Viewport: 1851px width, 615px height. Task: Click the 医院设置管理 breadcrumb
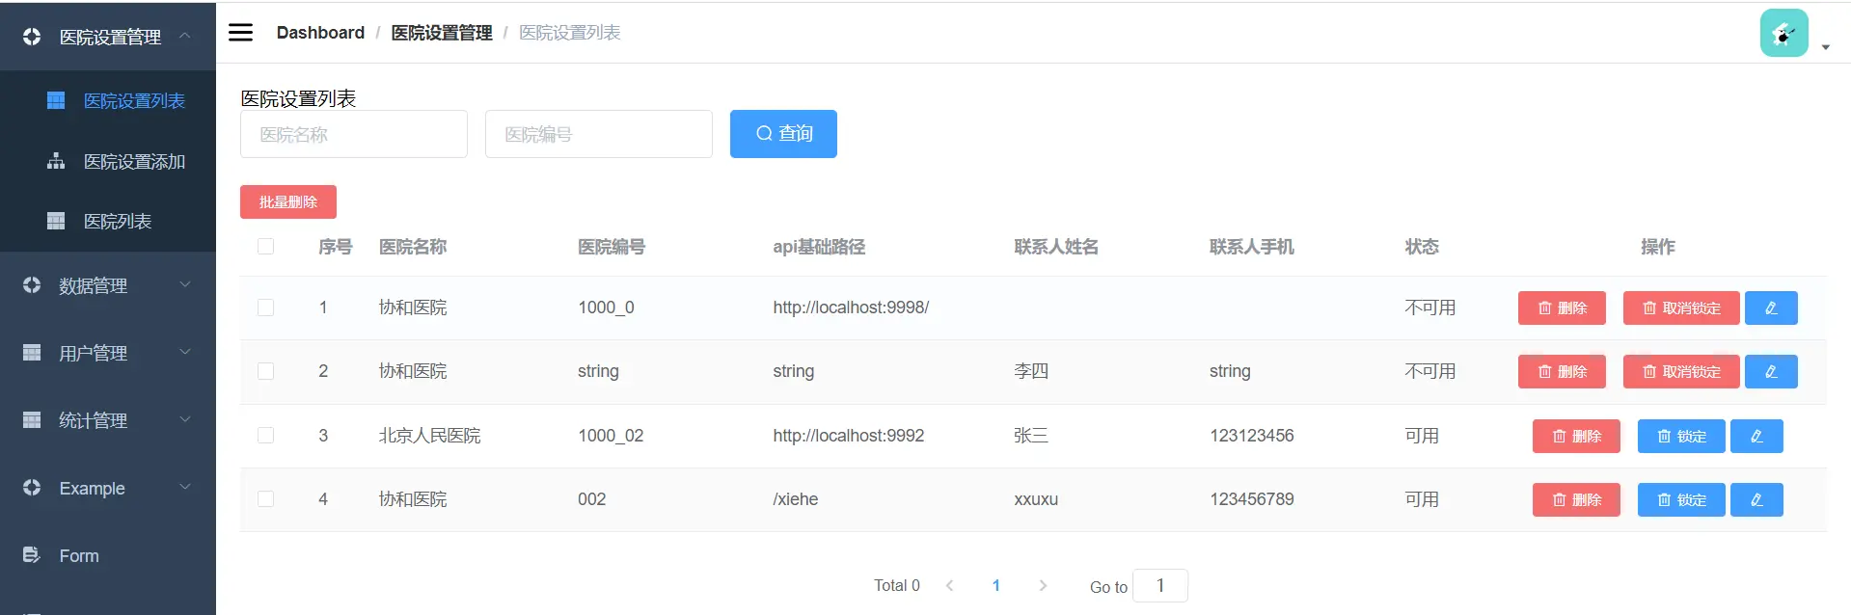tap(442, 33)
